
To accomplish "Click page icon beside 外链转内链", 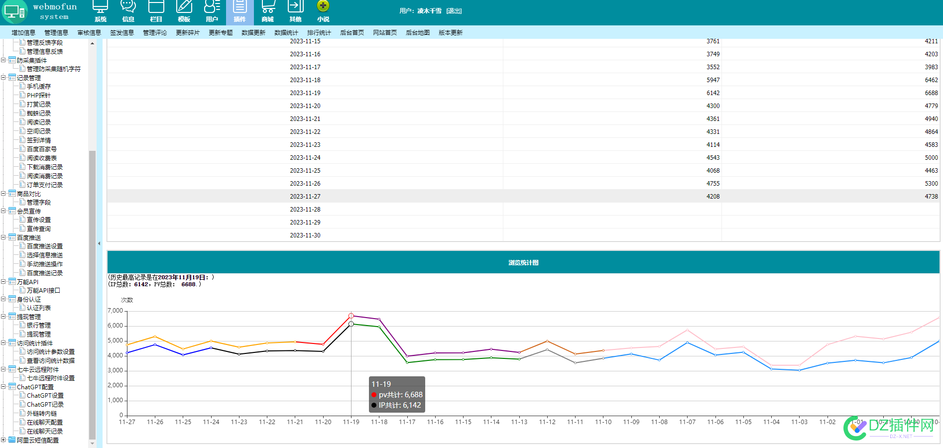I will coord(22,413).
